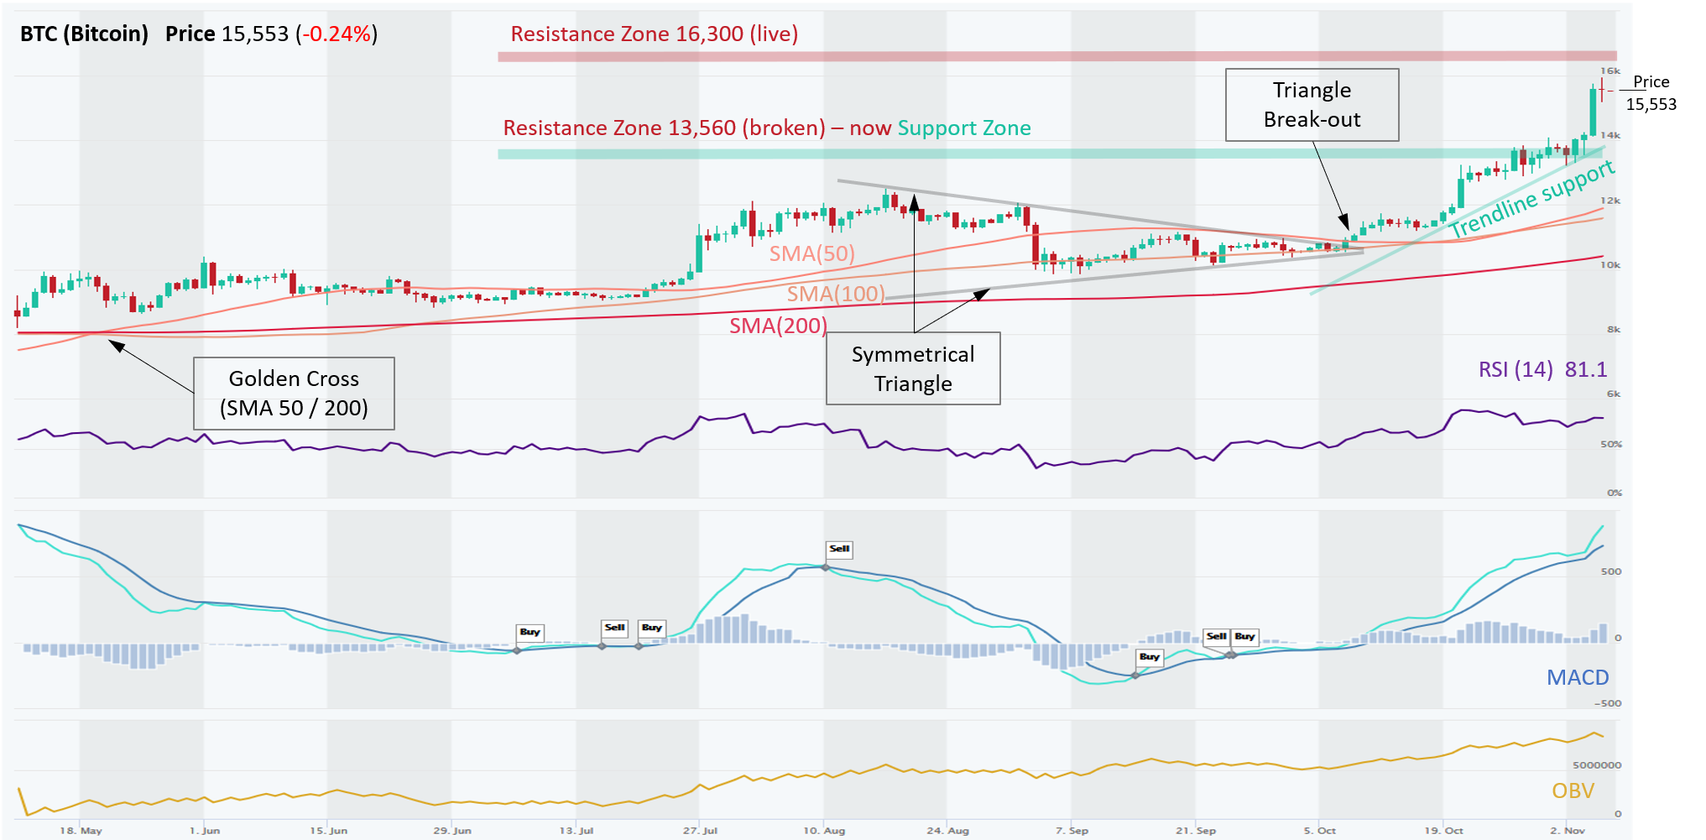The image size is (1706, 840).
Task: Click the green 13,560 support band
Action: (x=1049, y=154)
